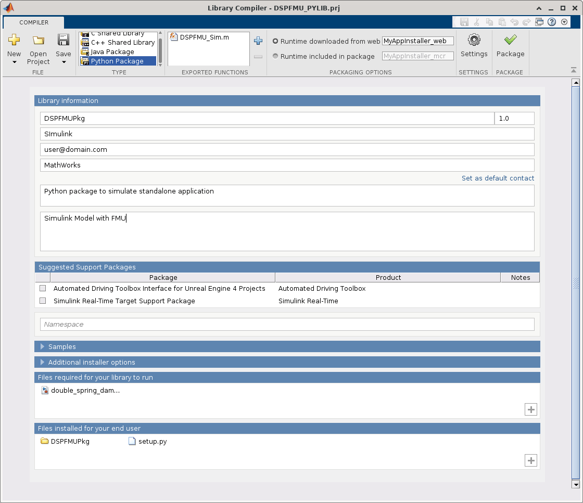Open the Save dropdown arrow
The width and height of the screenshot is (583, 503).
coord(64,62)
